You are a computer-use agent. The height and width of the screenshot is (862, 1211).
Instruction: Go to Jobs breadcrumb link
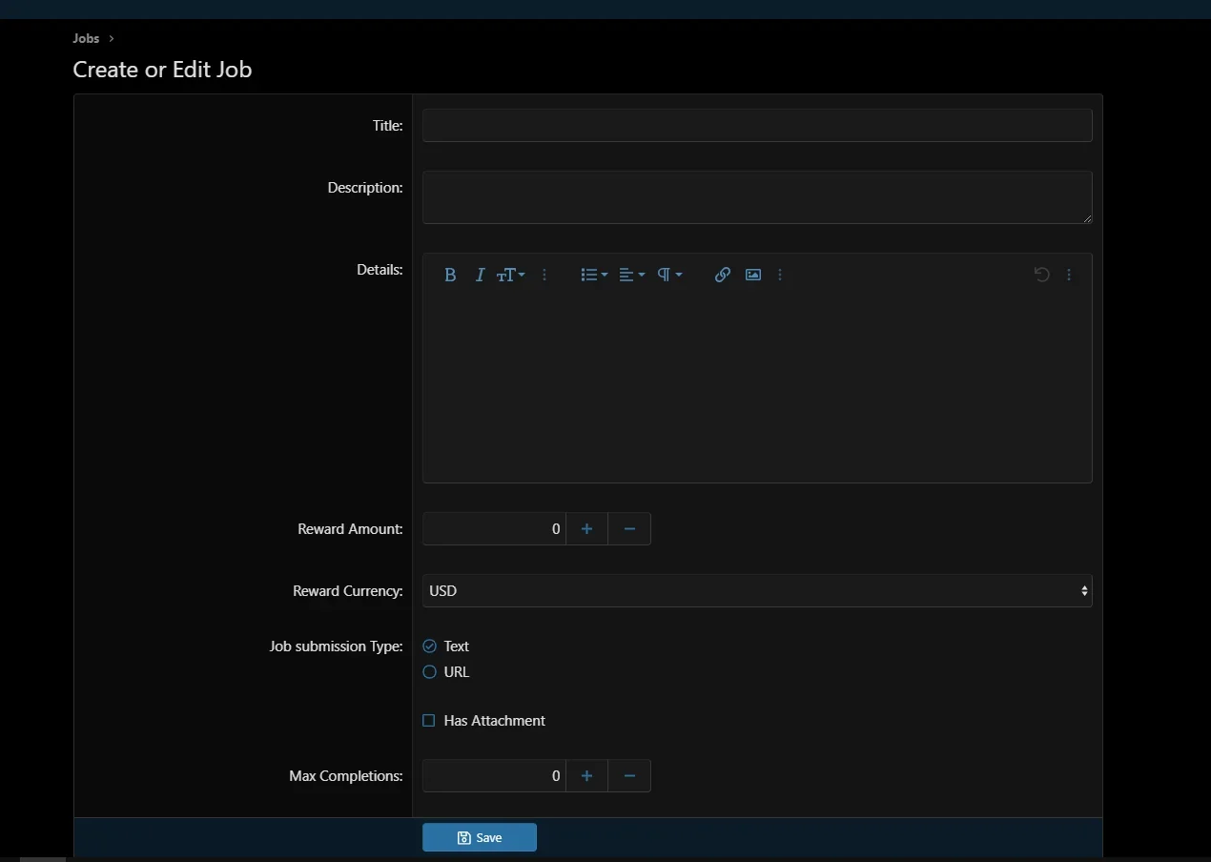tap(86, 39)
